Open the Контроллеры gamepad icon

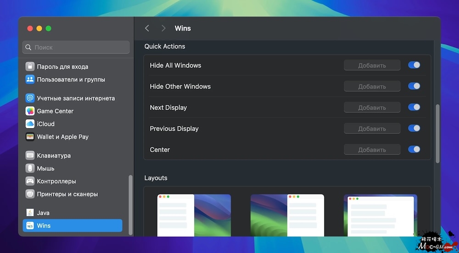click(x=30, y=181)
